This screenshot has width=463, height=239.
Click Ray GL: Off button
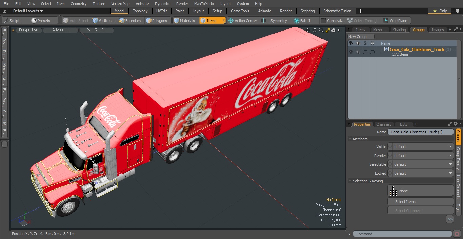(x=96, y=30)
